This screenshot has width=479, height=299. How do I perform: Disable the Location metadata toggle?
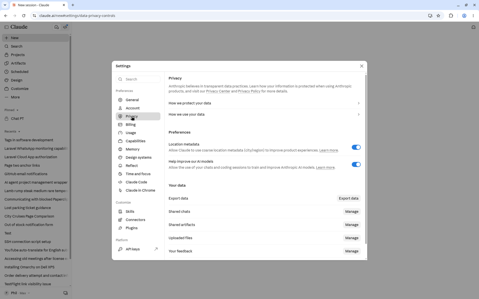coord(356,147)
